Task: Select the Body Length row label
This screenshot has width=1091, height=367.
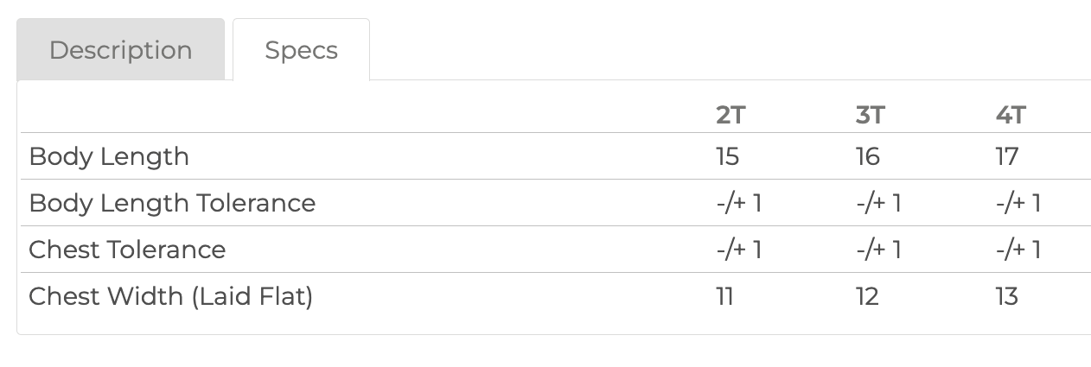Action: pos(109,156)
